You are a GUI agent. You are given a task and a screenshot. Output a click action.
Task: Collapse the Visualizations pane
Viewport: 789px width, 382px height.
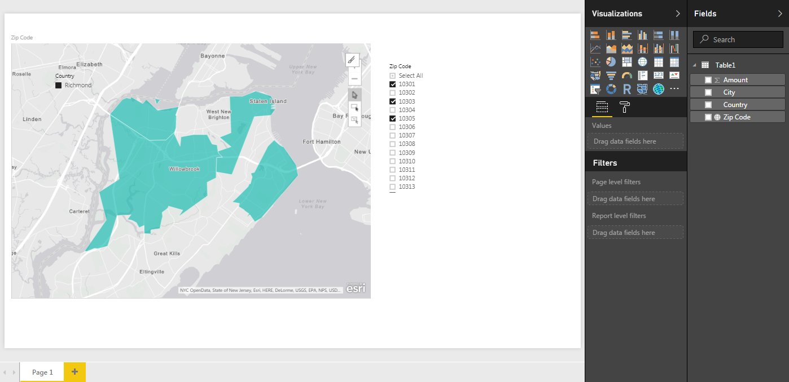coord(677,14)
